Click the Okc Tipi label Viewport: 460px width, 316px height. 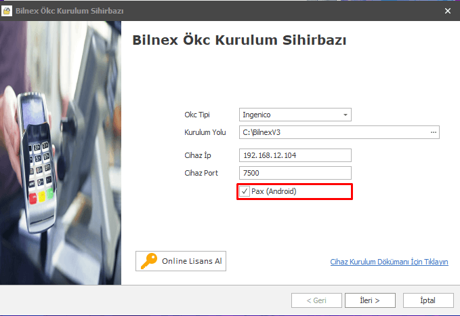pos(197,115)
